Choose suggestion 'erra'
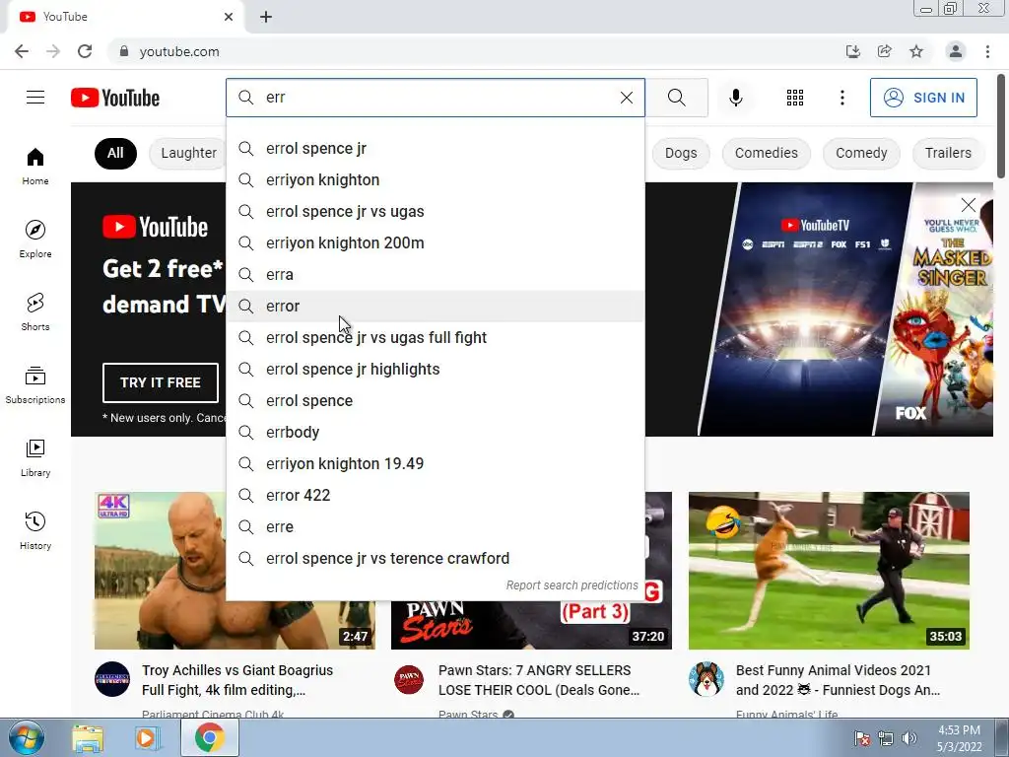This screenshot has width=1009, height=757. (435, 274)
